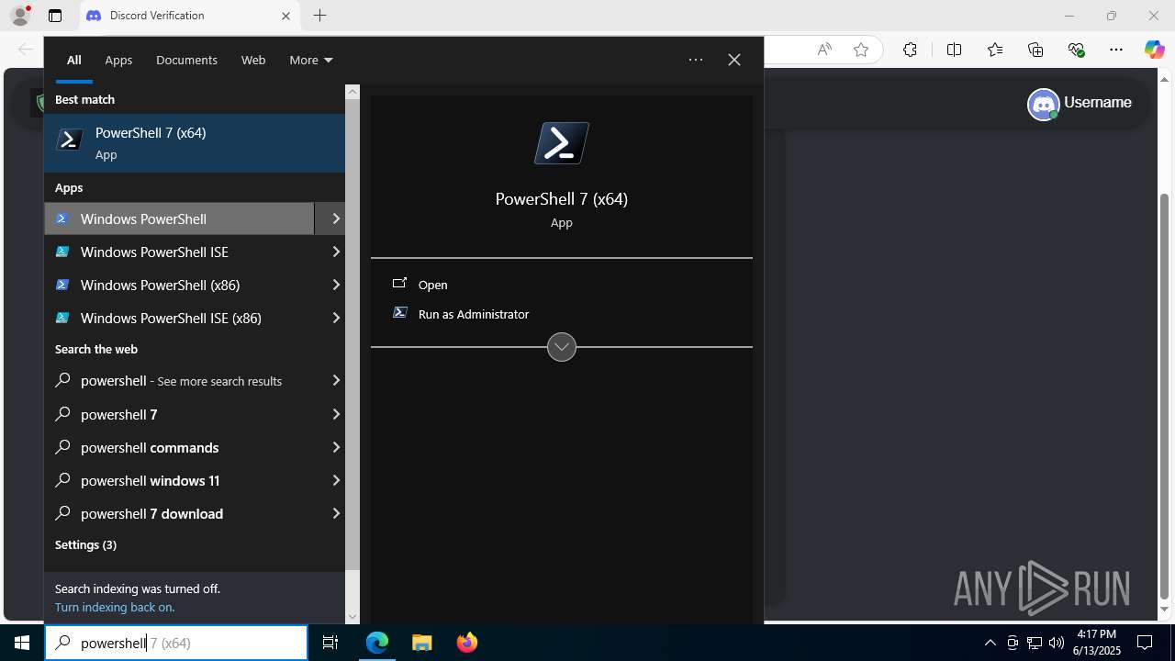Open search options ellipsis menu
The image size is (1175, 661).
tap(696, 60)
